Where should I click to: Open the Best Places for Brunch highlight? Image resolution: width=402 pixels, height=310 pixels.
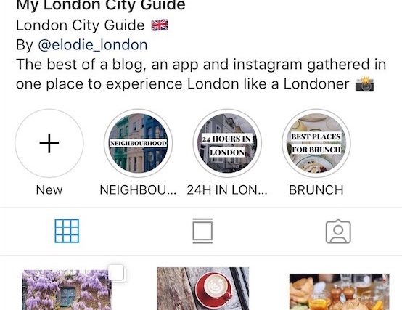coord(316,143)
